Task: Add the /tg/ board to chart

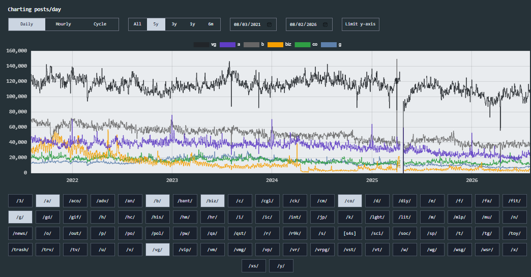Action: [x=487, y=233]
